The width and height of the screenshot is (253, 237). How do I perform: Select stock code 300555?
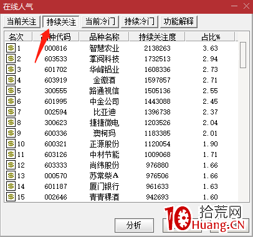click(55, 91)
